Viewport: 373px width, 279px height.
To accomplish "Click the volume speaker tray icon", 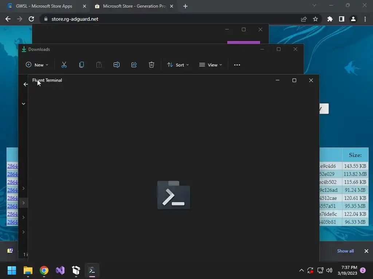I will pyautogui.click(x=329, y=270).
